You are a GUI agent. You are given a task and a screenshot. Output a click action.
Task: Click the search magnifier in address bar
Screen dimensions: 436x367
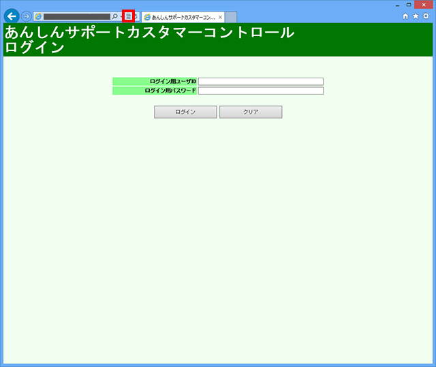[114, 16]
